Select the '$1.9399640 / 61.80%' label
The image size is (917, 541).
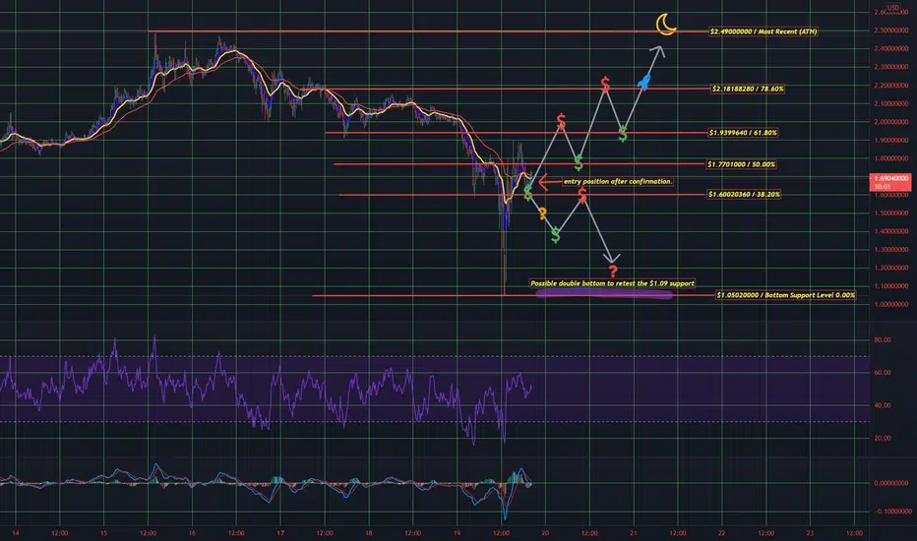click(743, 133)
